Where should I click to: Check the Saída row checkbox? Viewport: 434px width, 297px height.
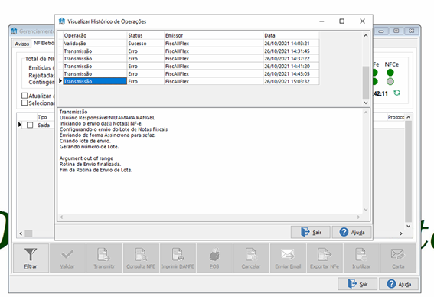(x=30, y=125)
